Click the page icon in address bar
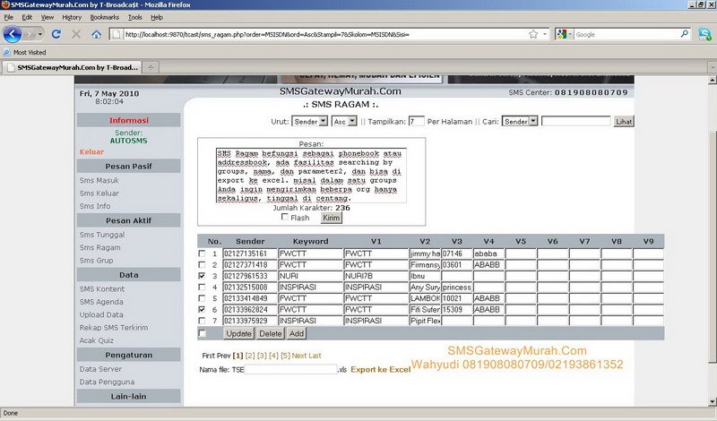The height and width of the screenshot is (421, 717). pos(117,34)
